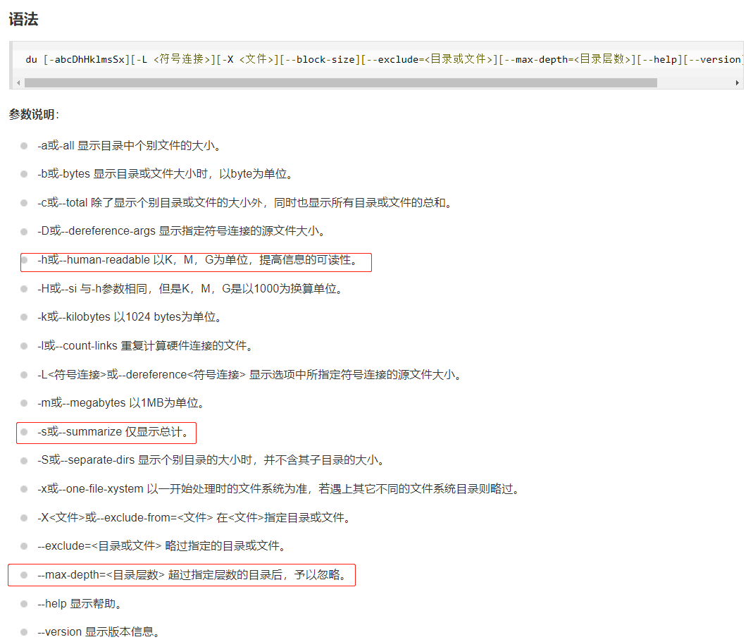Click the du syntax code line
The image size is (753, 642).
coord(384,59)
